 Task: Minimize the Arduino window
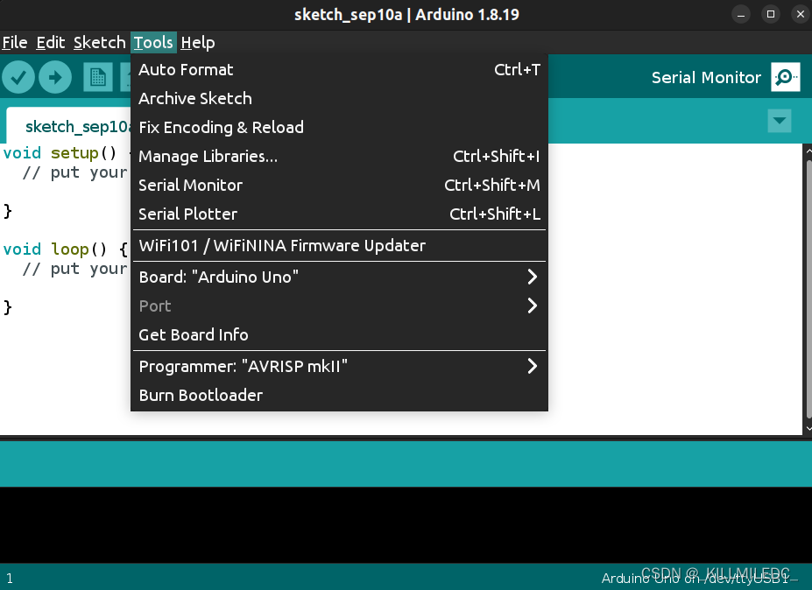tap(741, 15)
